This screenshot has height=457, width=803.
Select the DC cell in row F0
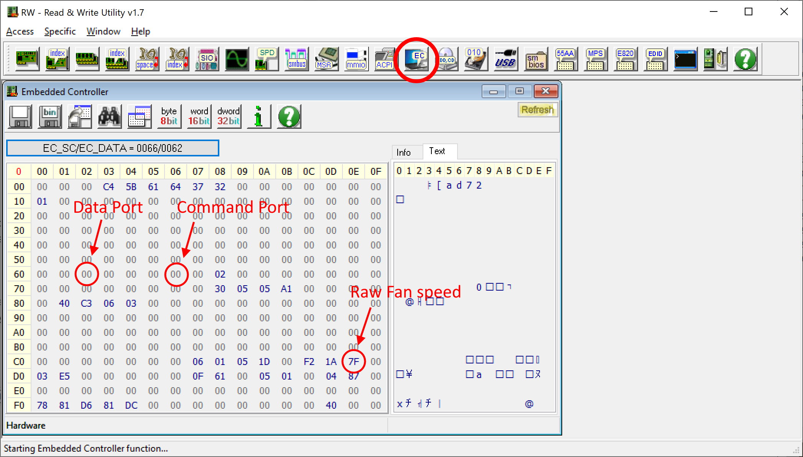click(131, 405)
